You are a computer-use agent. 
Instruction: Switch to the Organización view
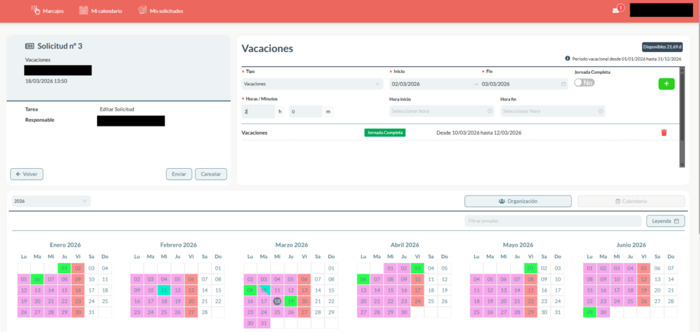(x=517, y=202)
